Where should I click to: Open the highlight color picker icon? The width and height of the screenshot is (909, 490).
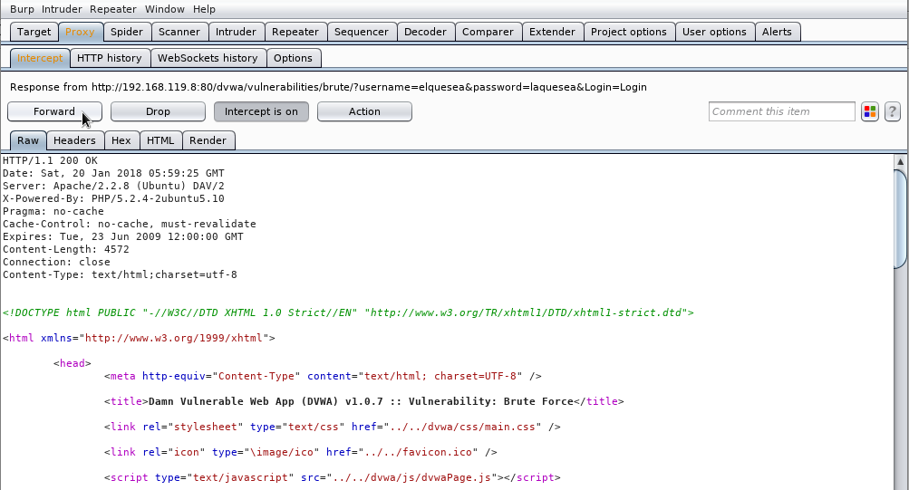(870, 111)
